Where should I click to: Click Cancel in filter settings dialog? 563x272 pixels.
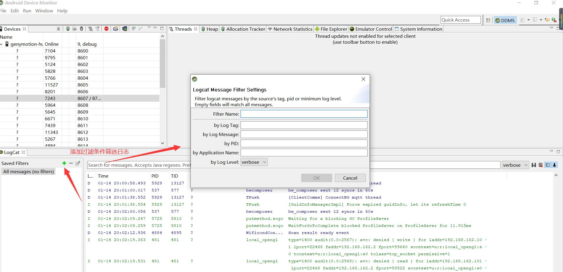[x=350, y=178]
